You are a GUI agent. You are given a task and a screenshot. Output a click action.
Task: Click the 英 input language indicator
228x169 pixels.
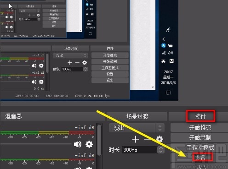tap(163, 61)
